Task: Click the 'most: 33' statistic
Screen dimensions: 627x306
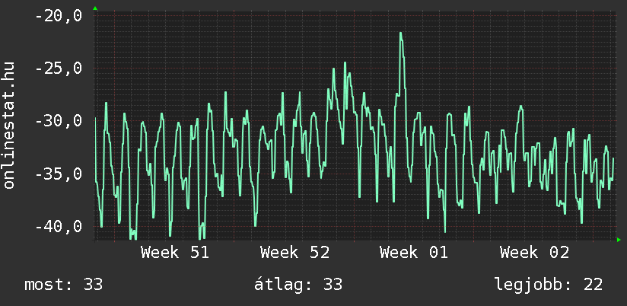Action: [x=63, y=285]
